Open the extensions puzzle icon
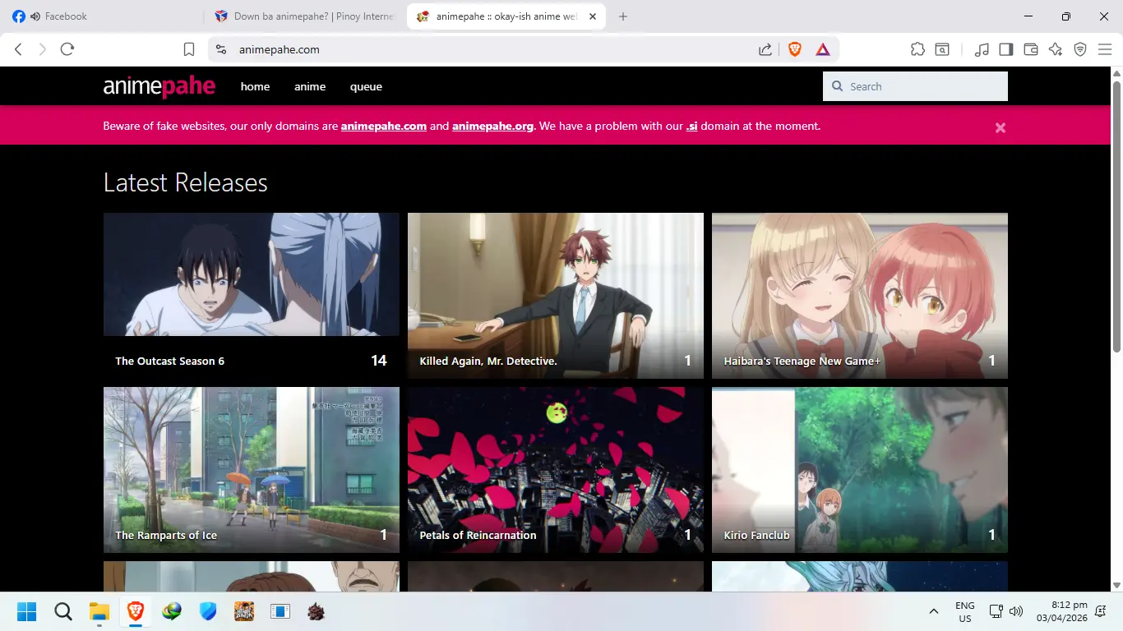Screen dimensions: 1123x631 pos(918,49)
